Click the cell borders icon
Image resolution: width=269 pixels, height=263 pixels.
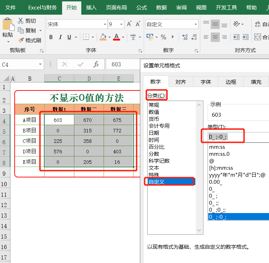(x=86, y=37)
